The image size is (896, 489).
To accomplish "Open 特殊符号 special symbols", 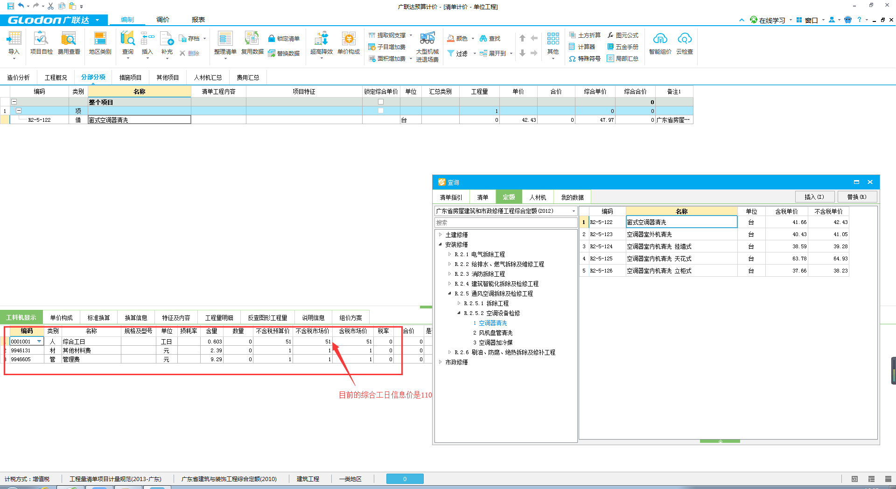I will 585,59.
